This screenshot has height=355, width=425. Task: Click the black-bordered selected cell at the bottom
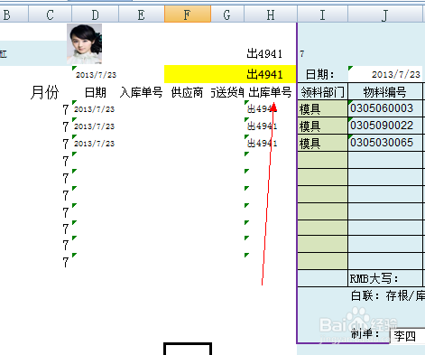tap(188, 350)
